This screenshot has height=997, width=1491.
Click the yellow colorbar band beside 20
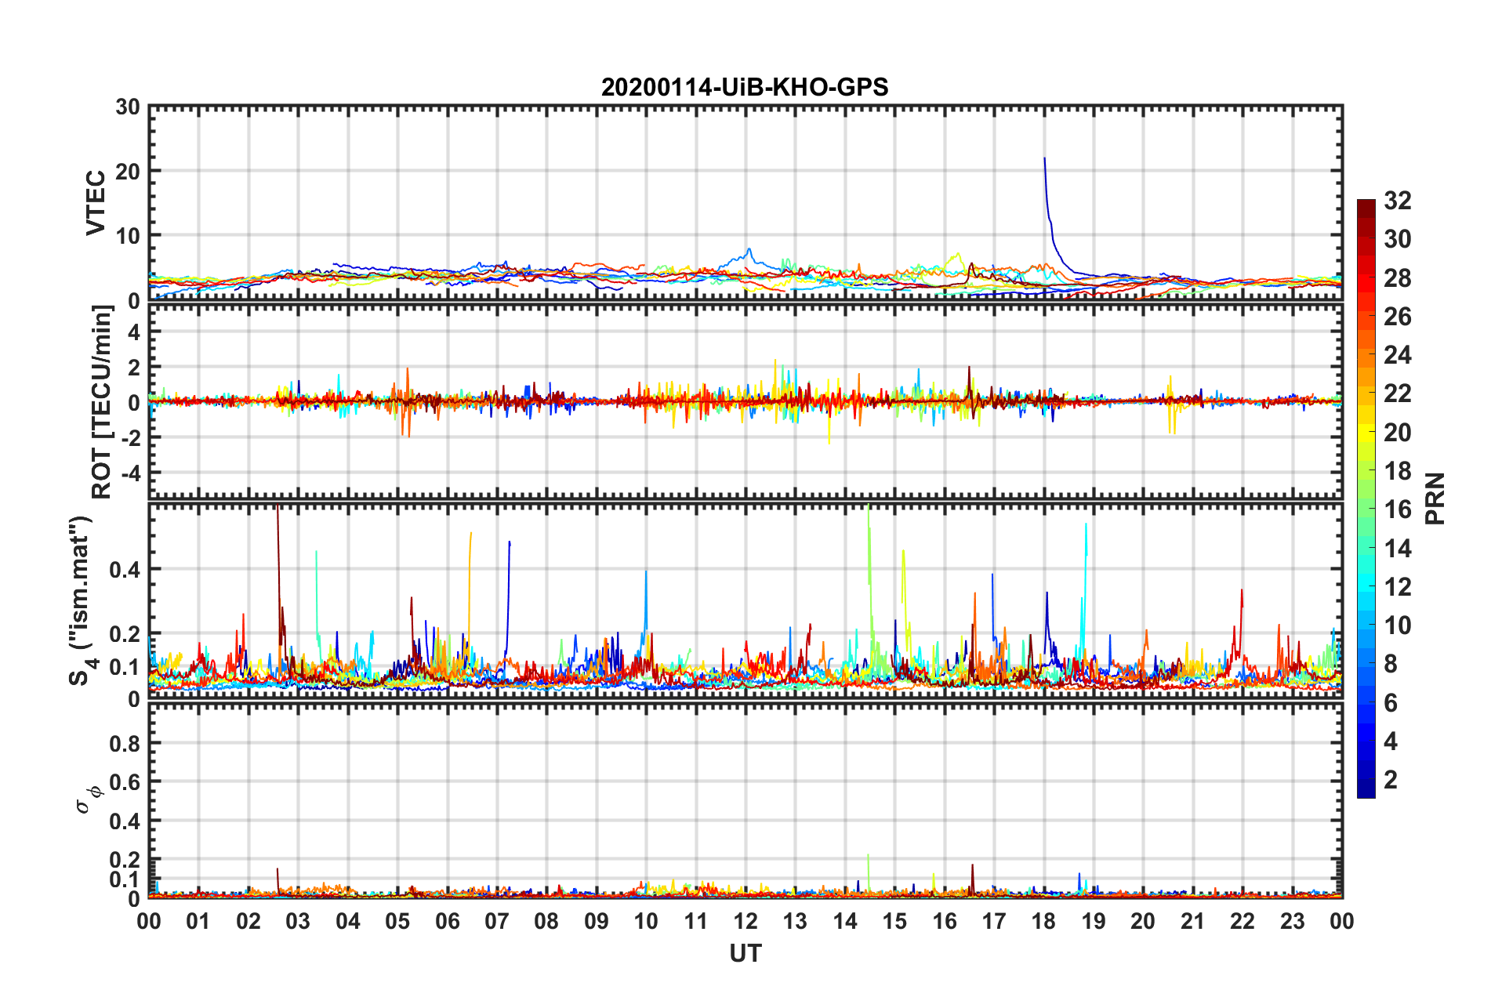1366,432
